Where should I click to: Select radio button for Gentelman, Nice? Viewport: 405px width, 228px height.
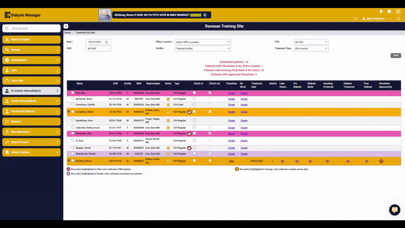point(73,120)
